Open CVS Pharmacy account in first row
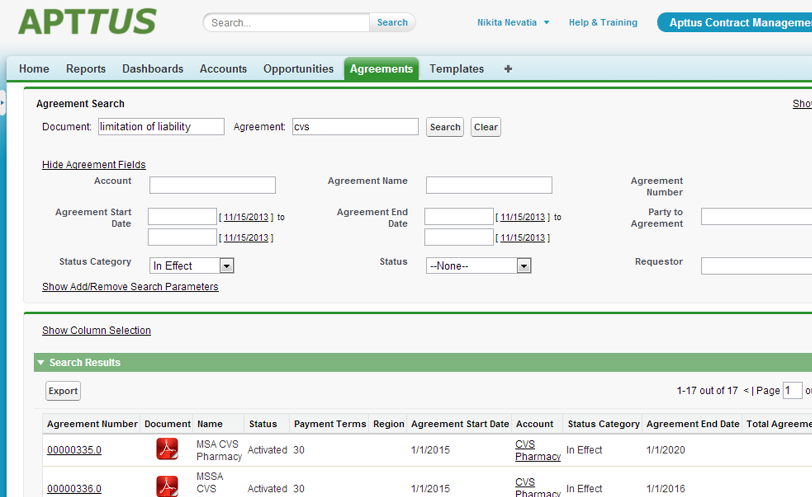 [x=538, y=450]
